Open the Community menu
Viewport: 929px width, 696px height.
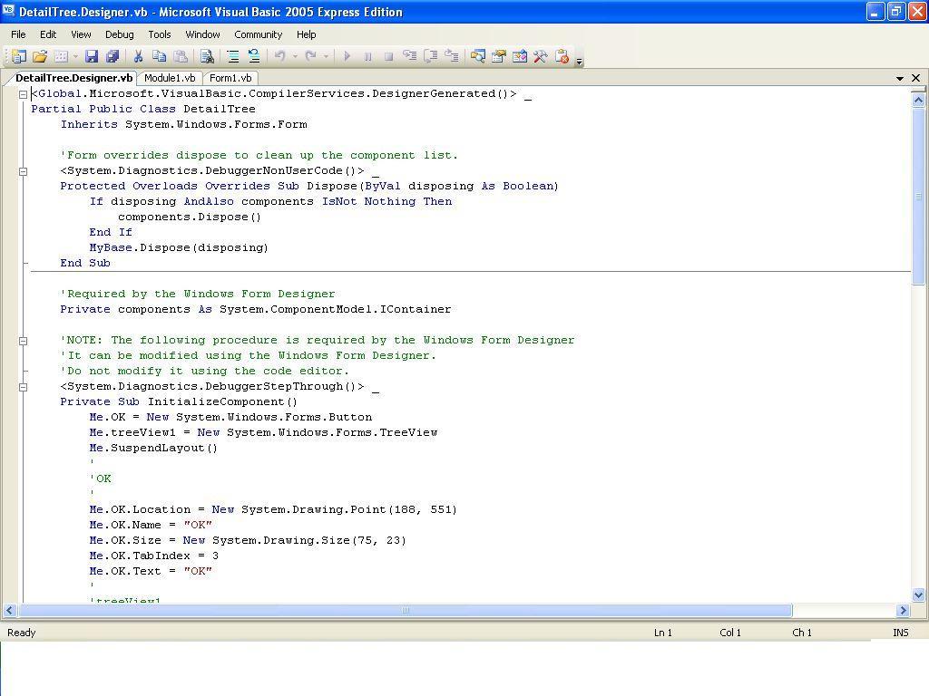click(x=259, y=34)
